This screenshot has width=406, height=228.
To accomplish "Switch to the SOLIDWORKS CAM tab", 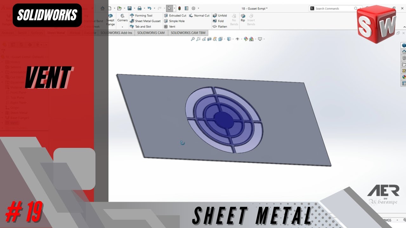I will pyautogui.click(x=151, y=33).
